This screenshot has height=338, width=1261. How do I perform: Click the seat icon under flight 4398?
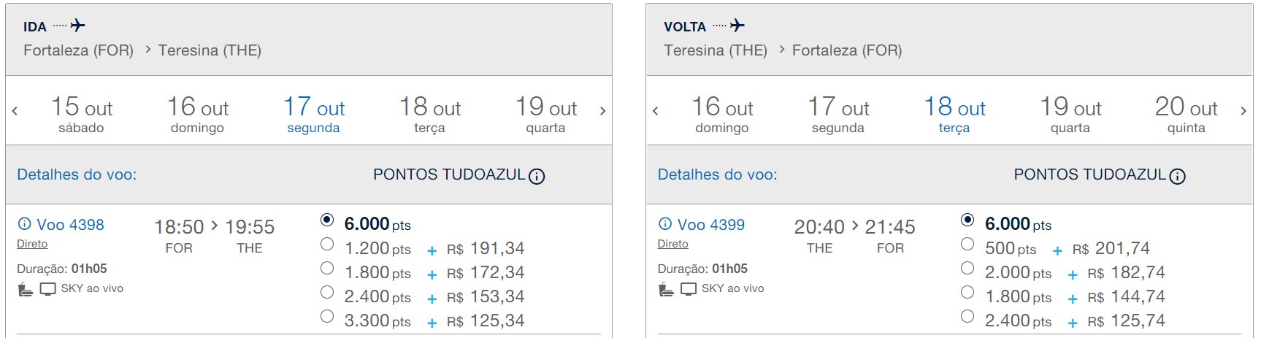25,289
